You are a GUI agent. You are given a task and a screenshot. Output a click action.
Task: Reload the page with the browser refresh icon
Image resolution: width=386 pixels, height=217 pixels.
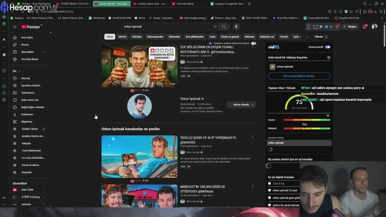(x=23, y=11)
